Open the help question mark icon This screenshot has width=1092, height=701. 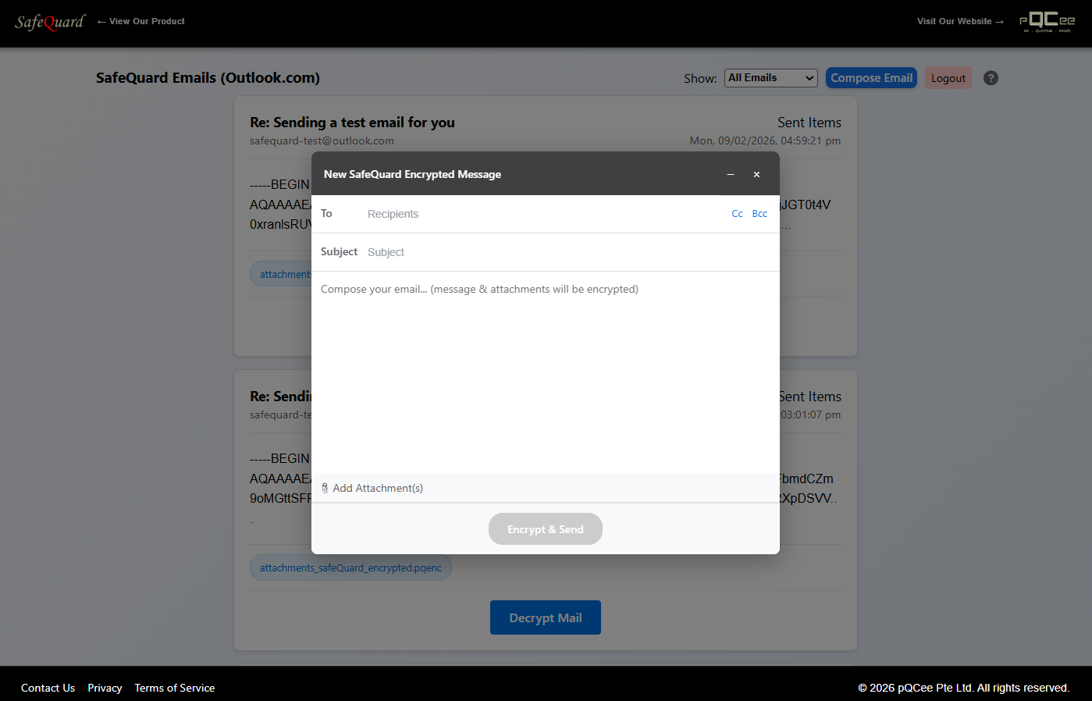coord(991,78)
